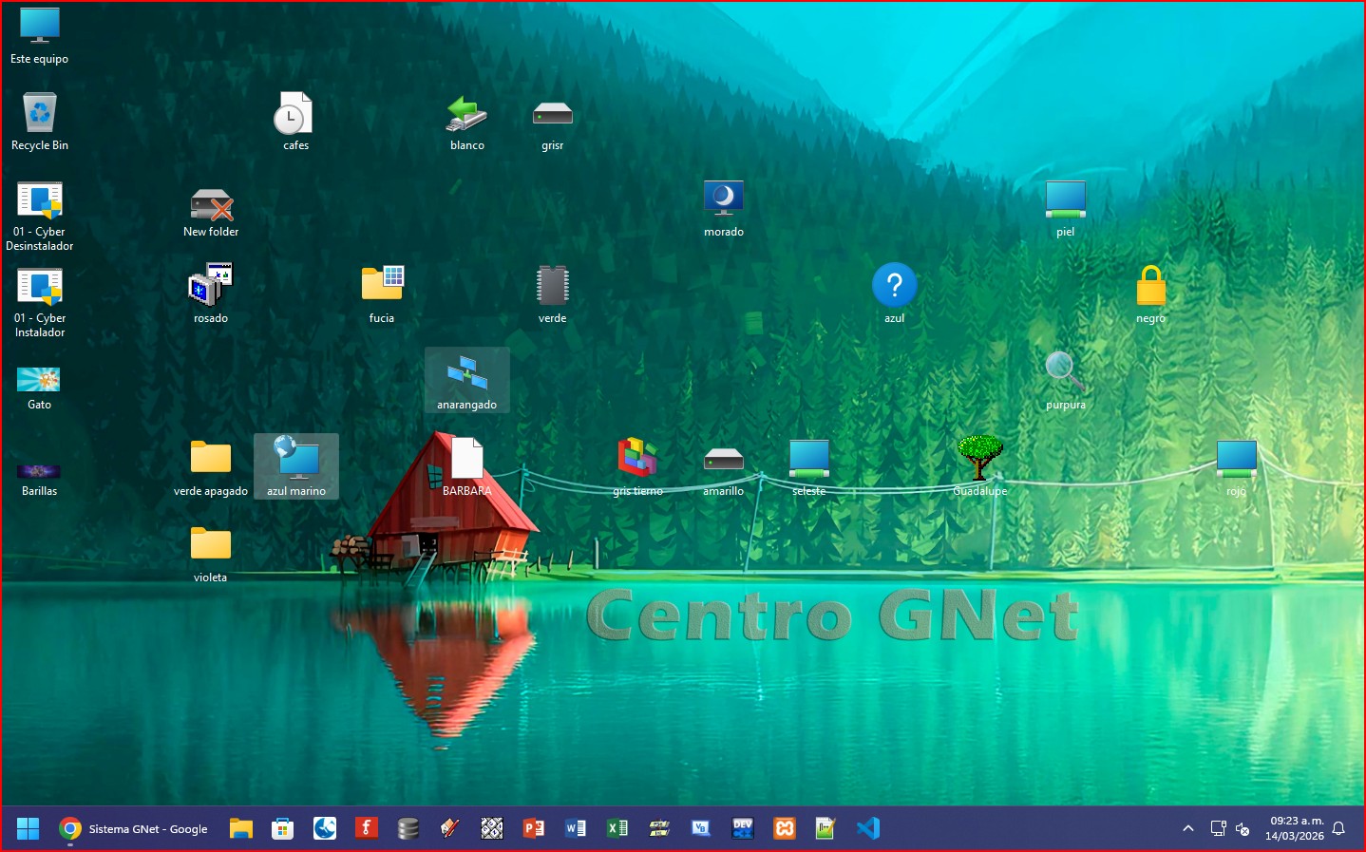This screenshot has height=852, width=1366.
Task: Launch XAMPP from the taskbar
Action: (x=785, y=828)
